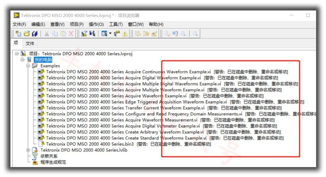326x177 pixels.
Task: Select Configure and Read Frequency Domain Measurements.vi
Action: tap(181, 114)
